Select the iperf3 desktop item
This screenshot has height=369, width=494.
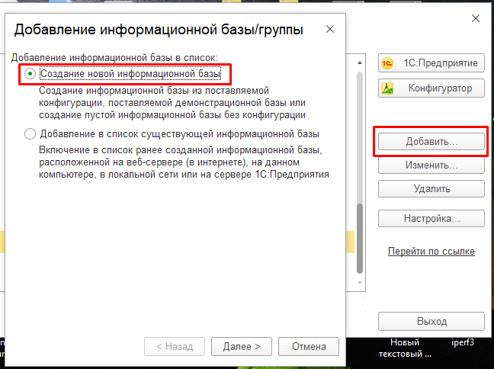point(463,343)
